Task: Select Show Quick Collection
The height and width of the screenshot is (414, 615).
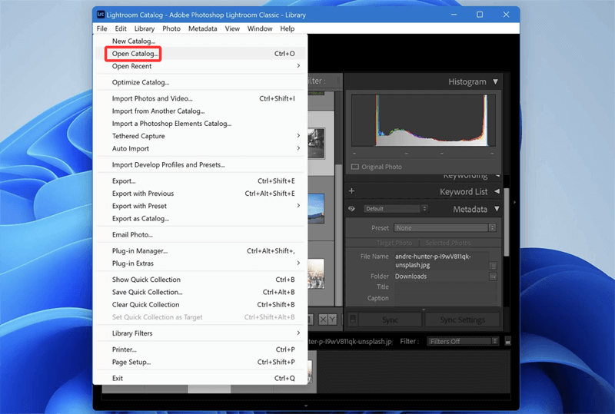Action: coord(200,280)
